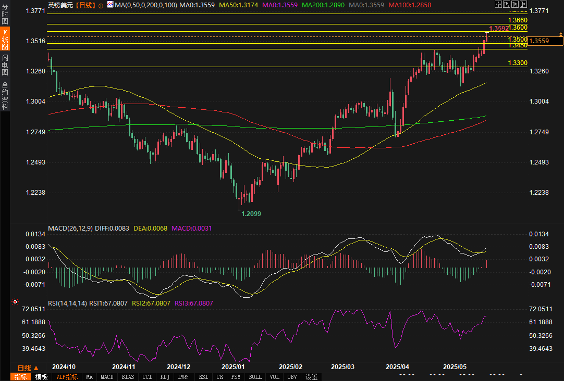This screenshot has width=564, height=381.
Task: Select the MACD indicator button
Action: tap(107, 377)
